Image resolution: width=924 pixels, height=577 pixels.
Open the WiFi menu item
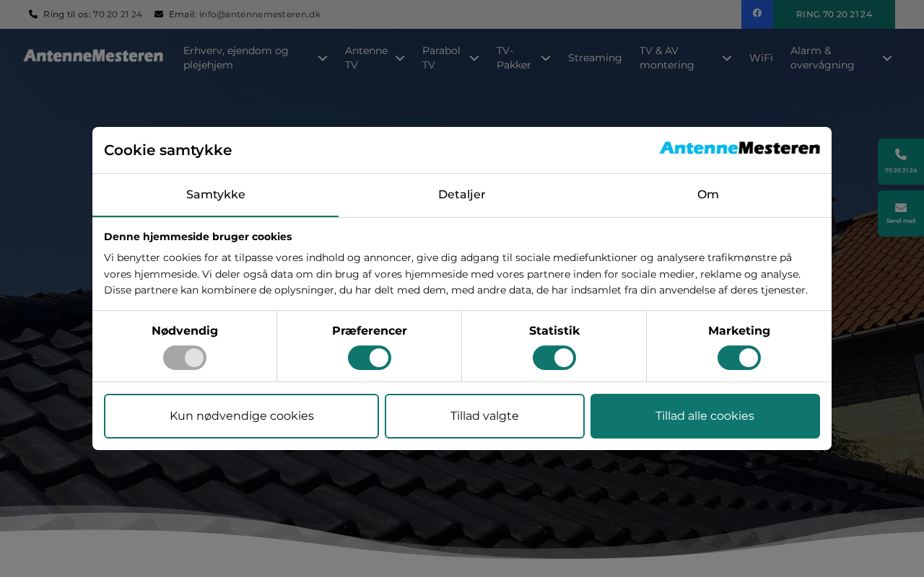click(761, 58)
